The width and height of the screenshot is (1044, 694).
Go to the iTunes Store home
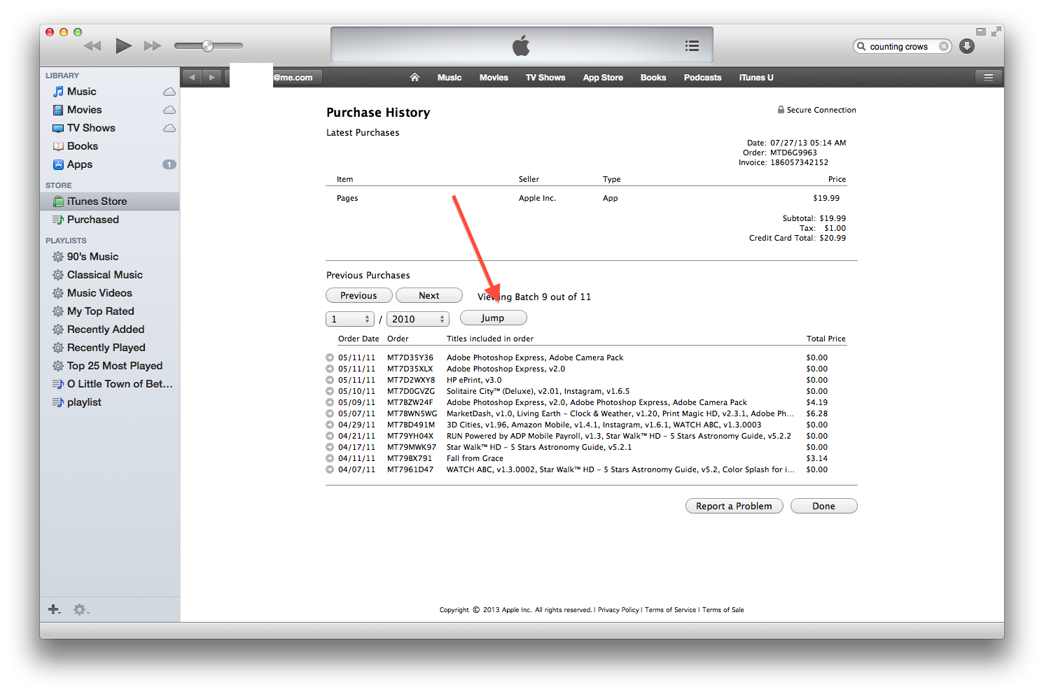(415, 78)
